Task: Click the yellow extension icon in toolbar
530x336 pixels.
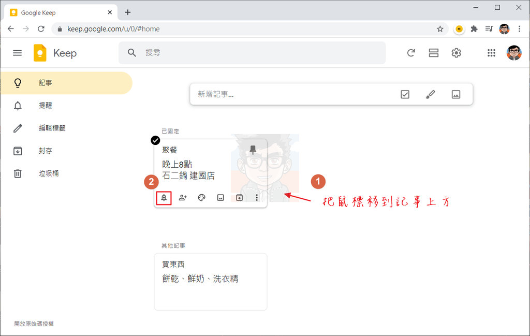Action: (459, 29)
